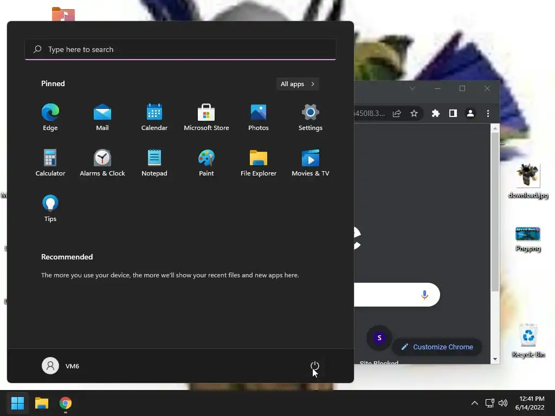This screenshot has width=555, height=416.
Task: Launch the Mail app
Action: [102, 118]
